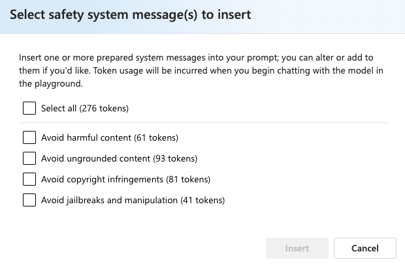Click the blue dialog header bar

point(327,14)
